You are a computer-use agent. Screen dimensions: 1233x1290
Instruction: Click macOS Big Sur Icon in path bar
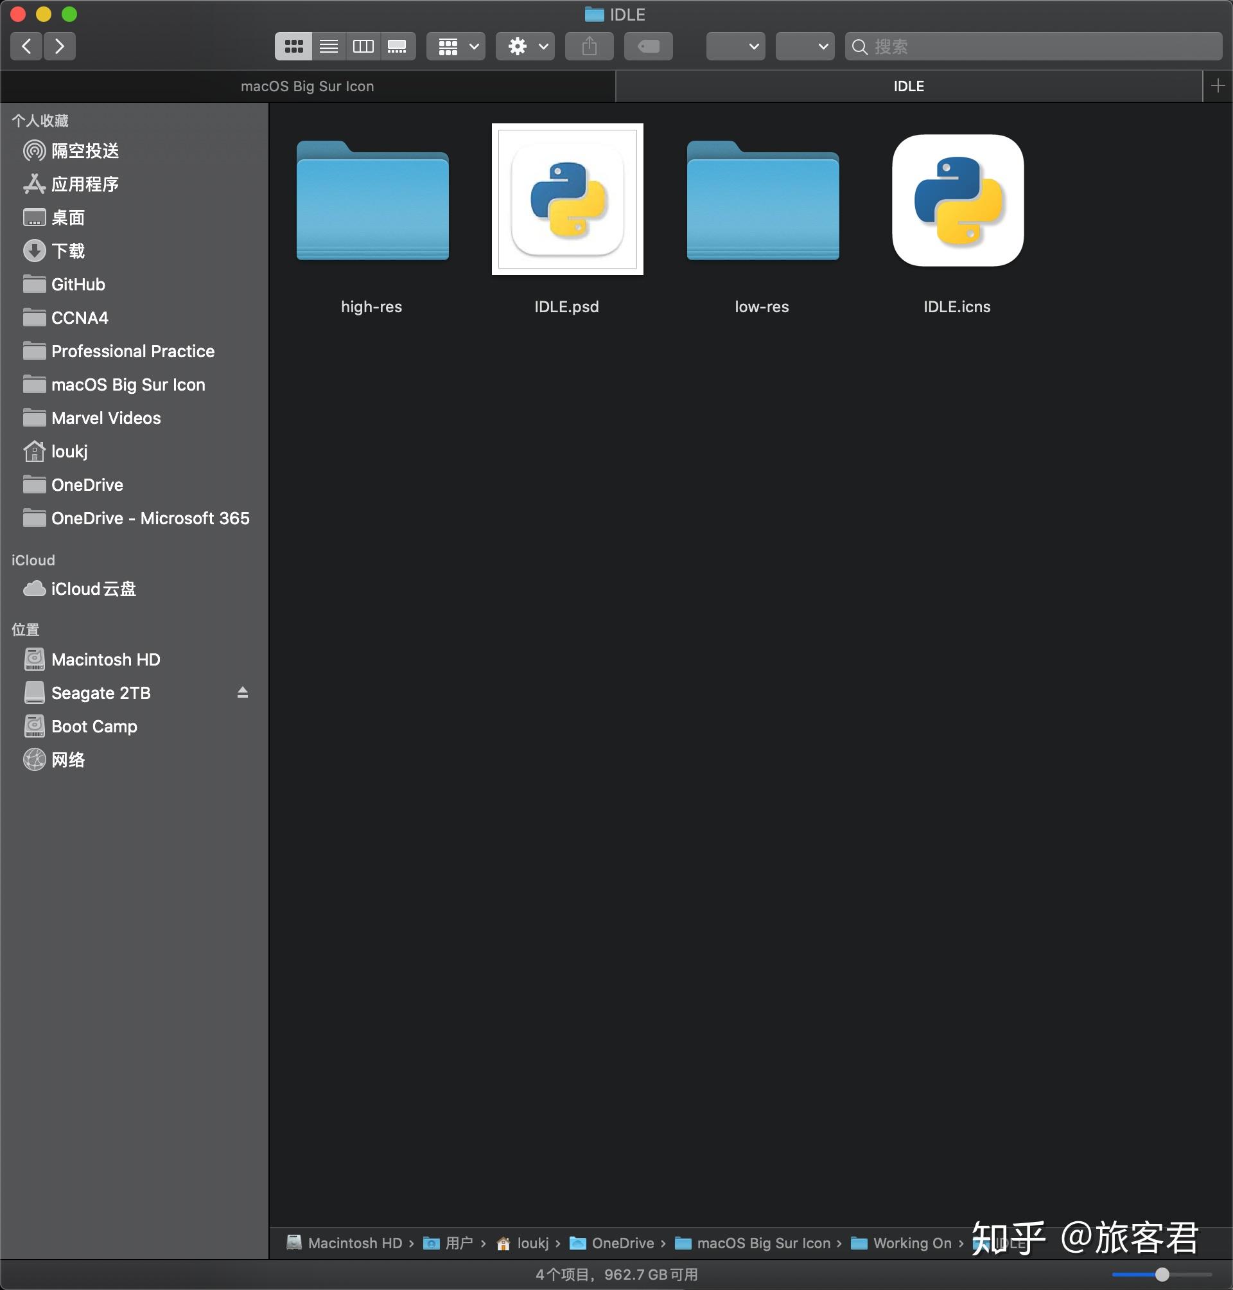click(x=753, y=1243)
